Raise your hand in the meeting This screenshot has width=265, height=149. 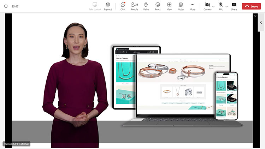[x=146, y=6]
